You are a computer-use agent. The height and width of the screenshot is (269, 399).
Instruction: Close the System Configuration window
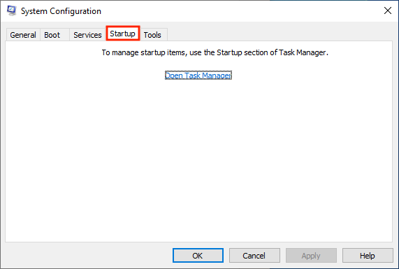388,10
